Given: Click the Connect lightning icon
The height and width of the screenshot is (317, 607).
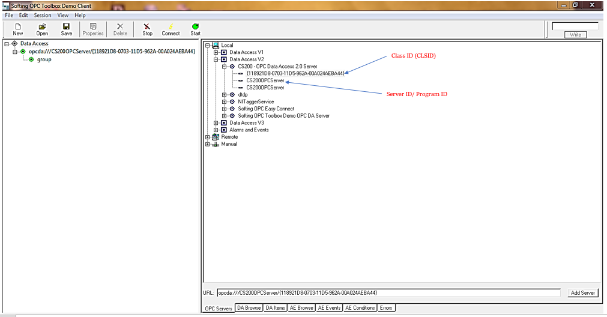Looking at the screenshot, I should point(171,26).
